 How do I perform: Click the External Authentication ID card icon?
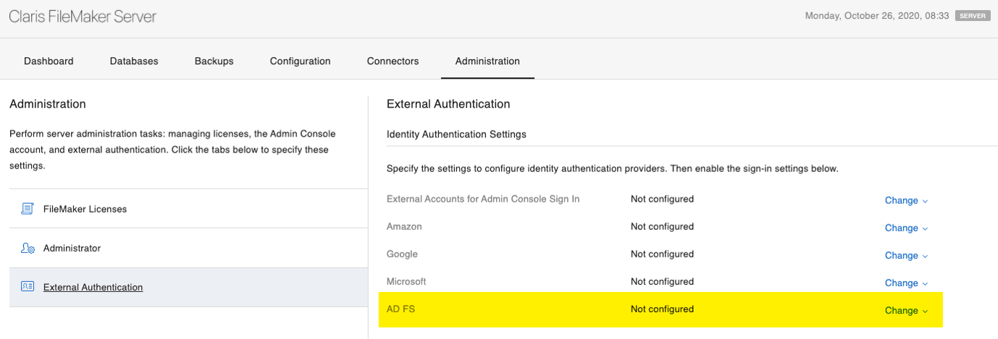click(x=28, y=287)
